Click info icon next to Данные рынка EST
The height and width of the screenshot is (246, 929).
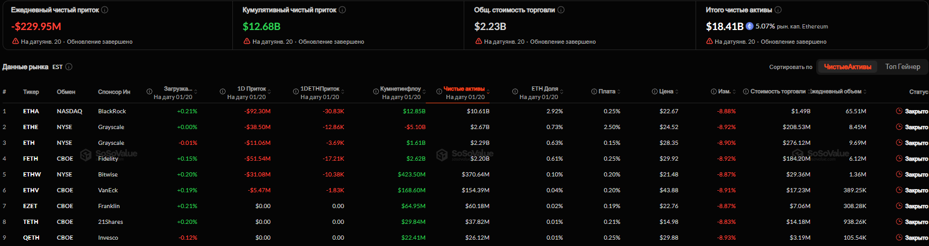69,67
